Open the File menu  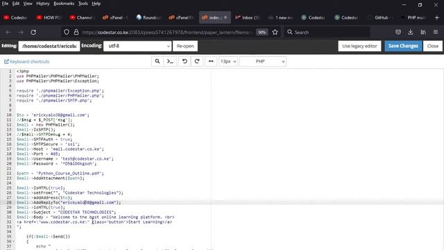(x=5, y=3)
